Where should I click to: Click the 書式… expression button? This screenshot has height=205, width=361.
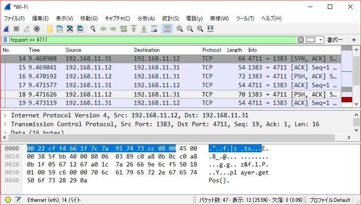pos(335,40)
